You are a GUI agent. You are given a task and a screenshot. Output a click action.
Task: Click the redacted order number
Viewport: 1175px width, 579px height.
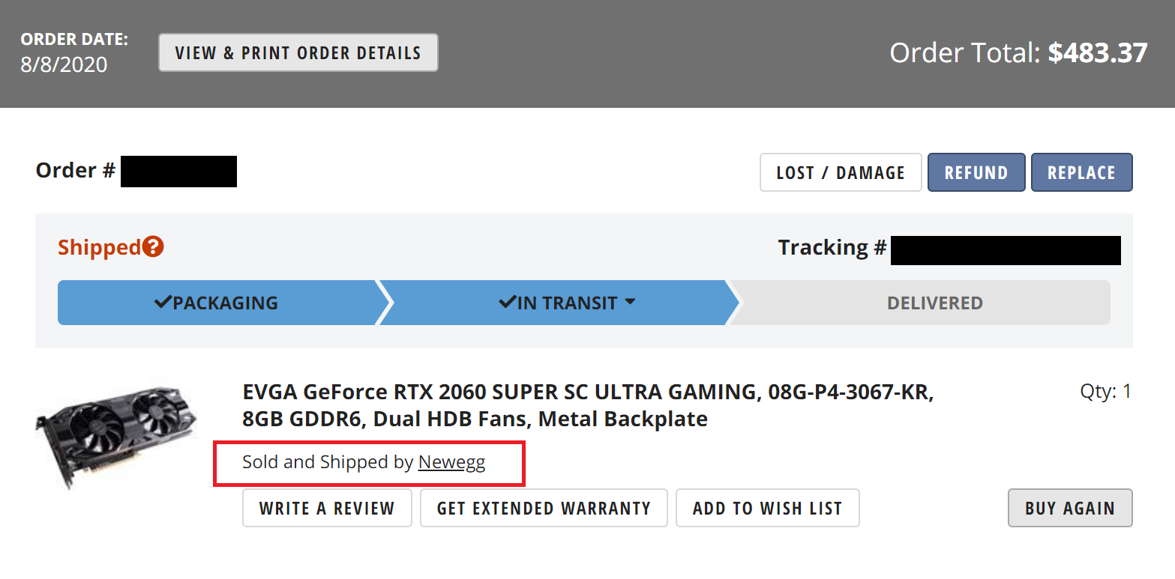pyautogui.click(x=178, y=172)
